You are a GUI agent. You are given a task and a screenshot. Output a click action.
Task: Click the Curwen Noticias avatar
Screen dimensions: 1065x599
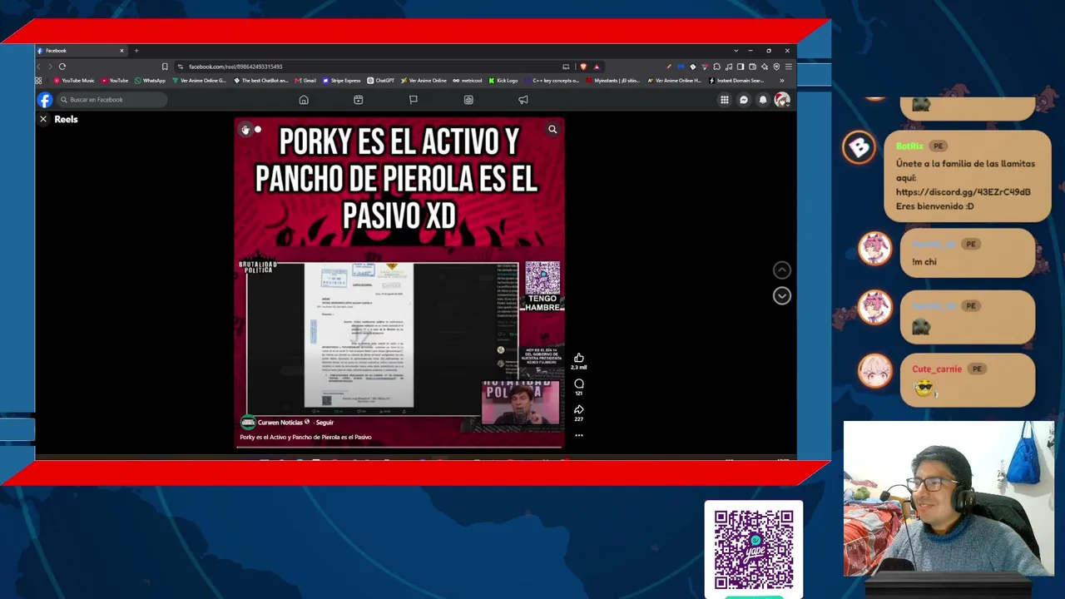(247, 423)
